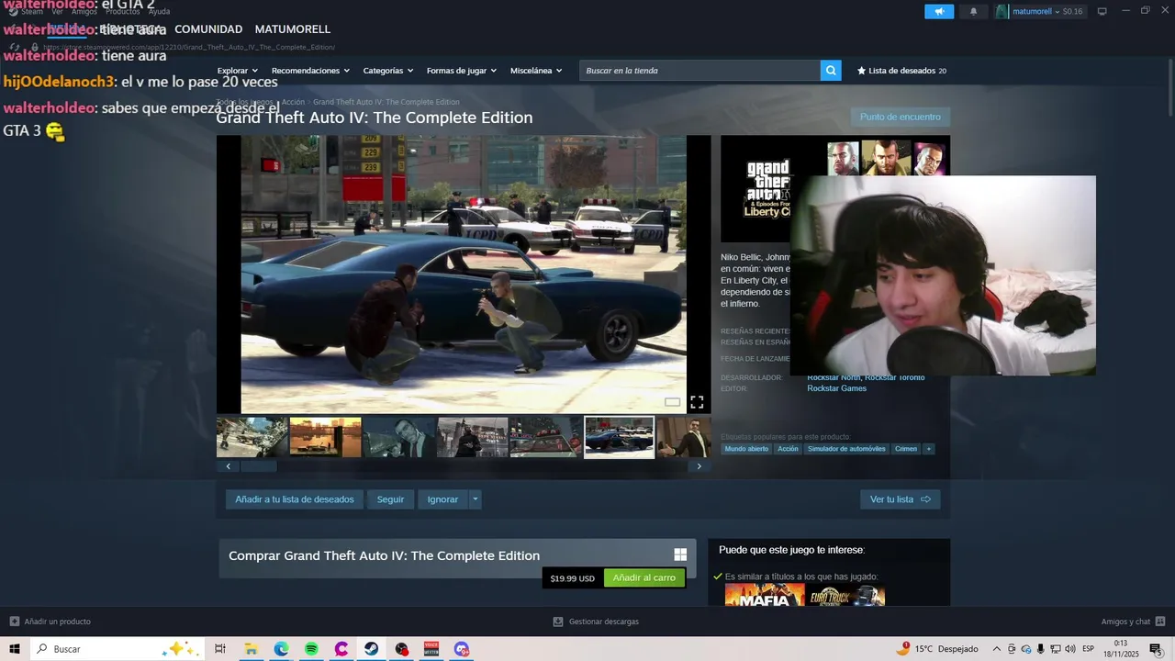Image resolution: width=1175 pixels, height=661 pixels.
Task: Click the microphone tray icon
Action: (1041, 649)
